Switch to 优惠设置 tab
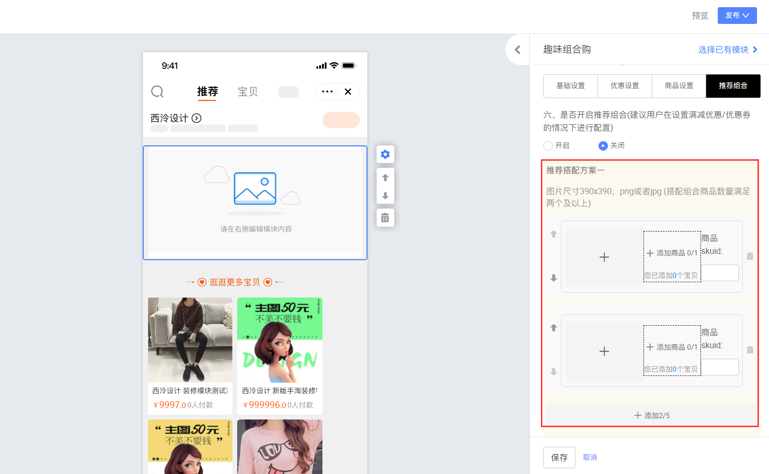 click(625, 86)
